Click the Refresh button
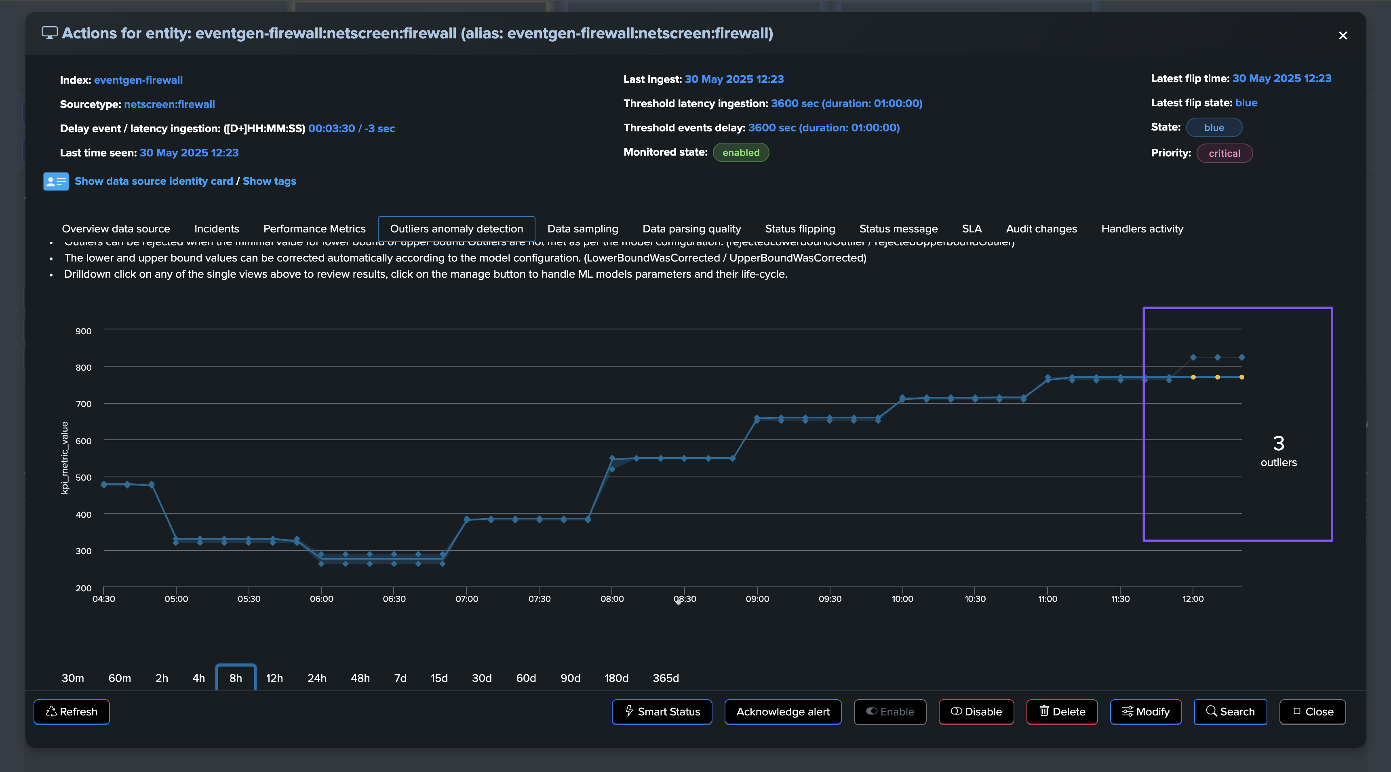This screenshot has width=1391, height=772. [x=71, y=711]
